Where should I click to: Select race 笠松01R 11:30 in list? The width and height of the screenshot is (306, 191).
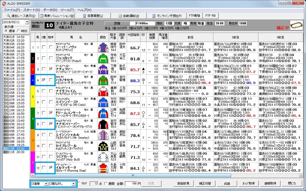[x=14, y=79]
